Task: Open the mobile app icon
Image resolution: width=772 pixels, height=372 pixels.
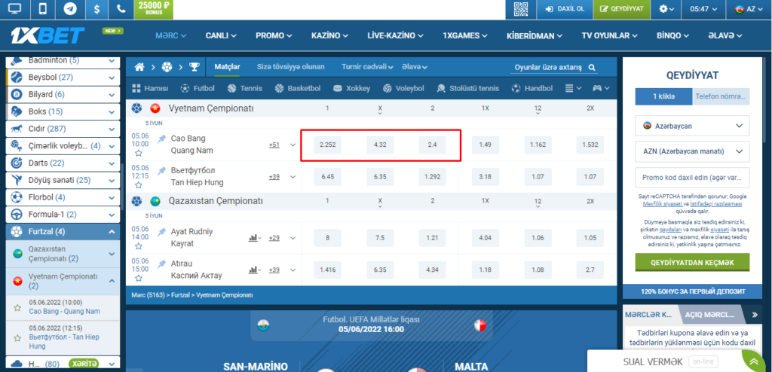Action: pyautogui.click(x=43, y=9)
